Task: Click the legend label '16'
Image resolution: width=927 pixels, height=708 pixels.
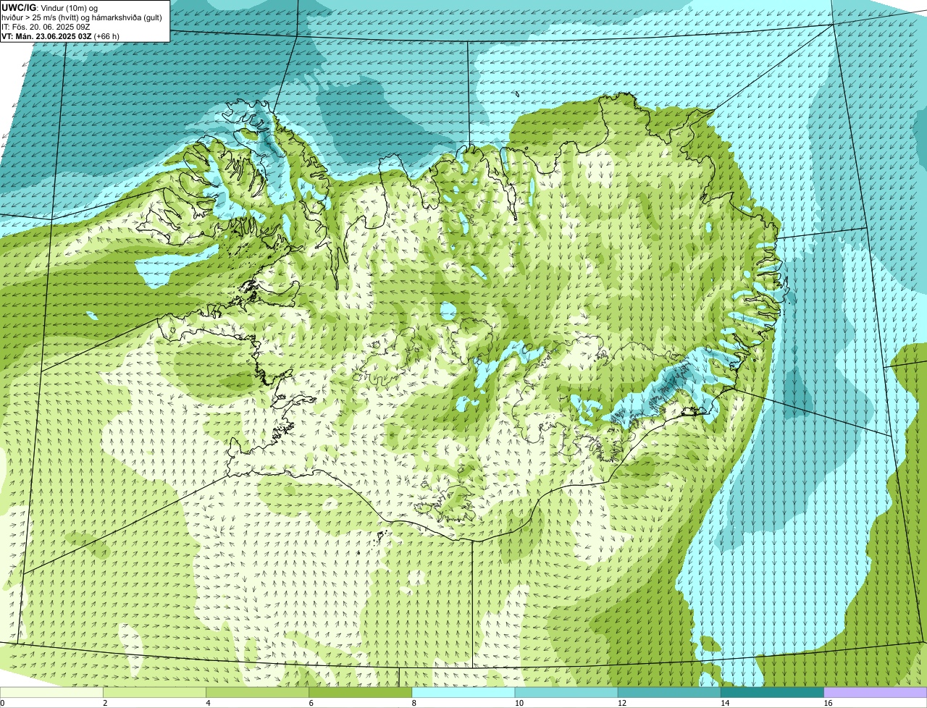Action: pyautogui.click(x=828, y=703)
